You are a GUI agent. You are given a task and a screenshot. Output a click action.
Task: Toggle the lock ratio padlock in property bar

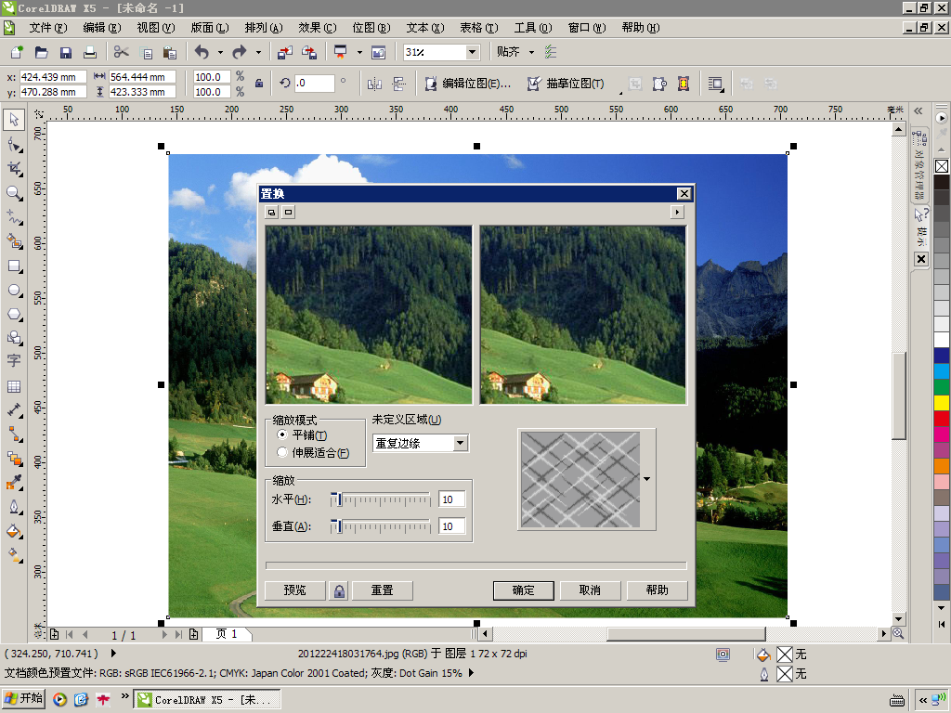click(259, 84)
